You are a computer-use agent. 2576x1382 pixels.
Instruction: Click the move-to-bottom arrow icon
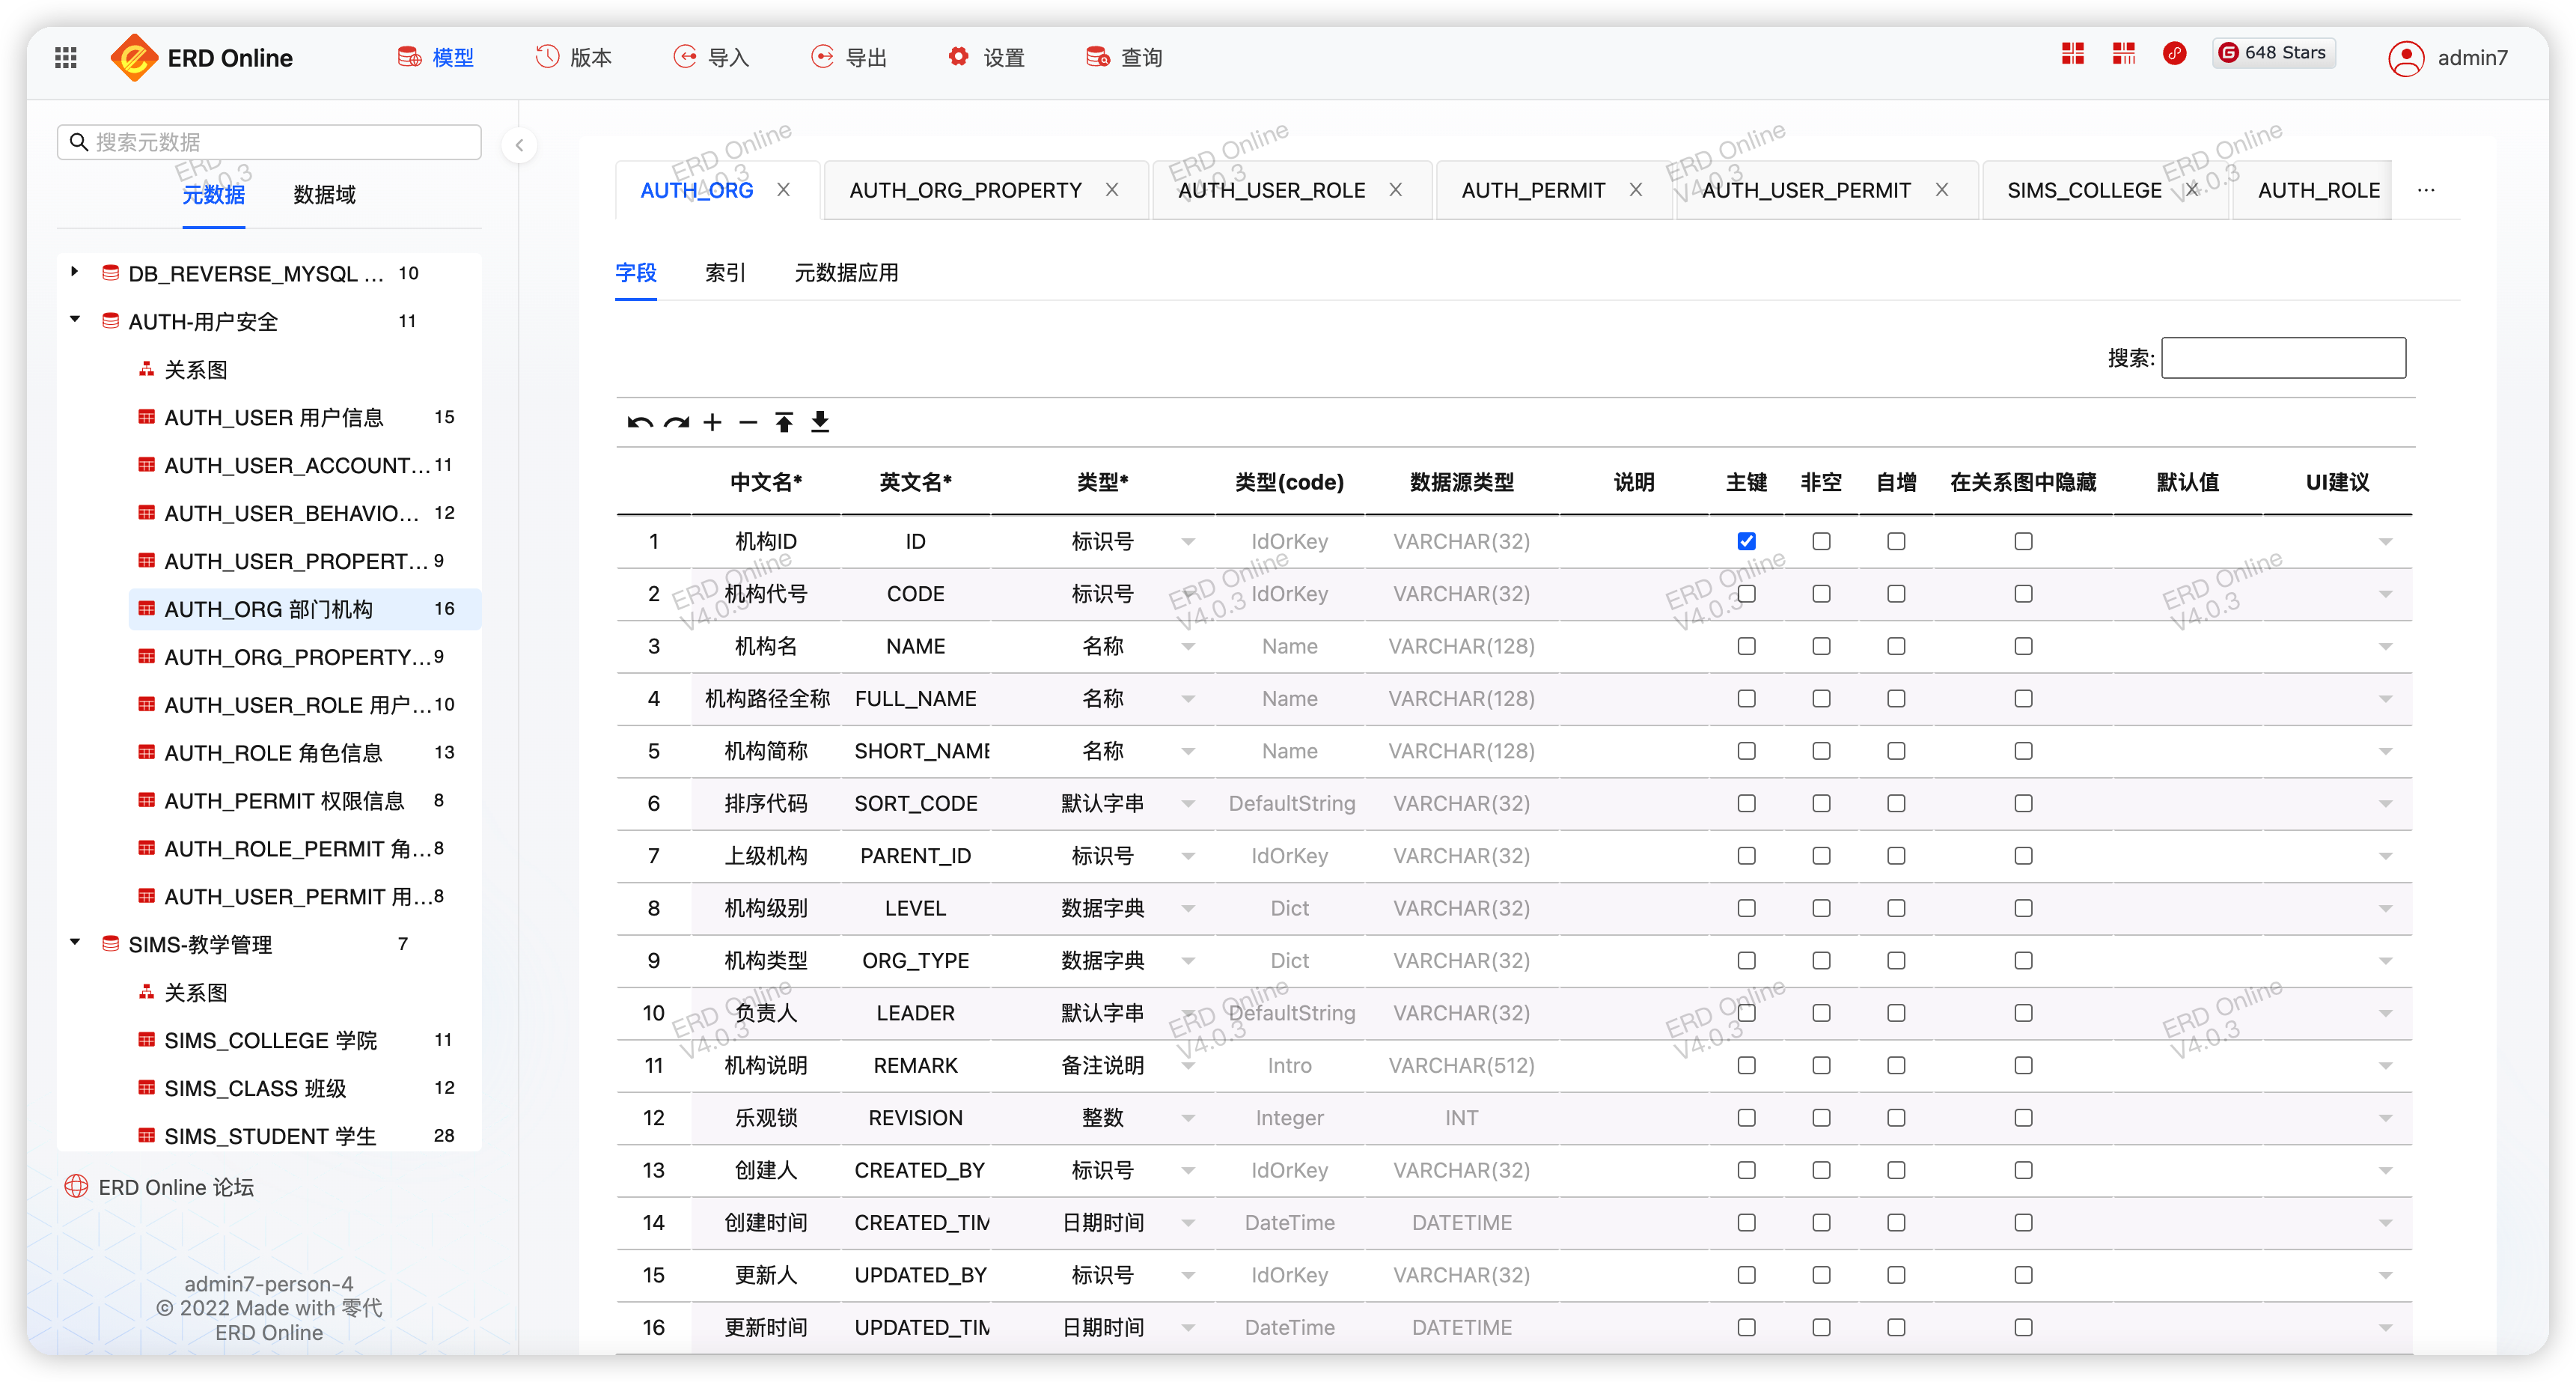pos(820,422)
